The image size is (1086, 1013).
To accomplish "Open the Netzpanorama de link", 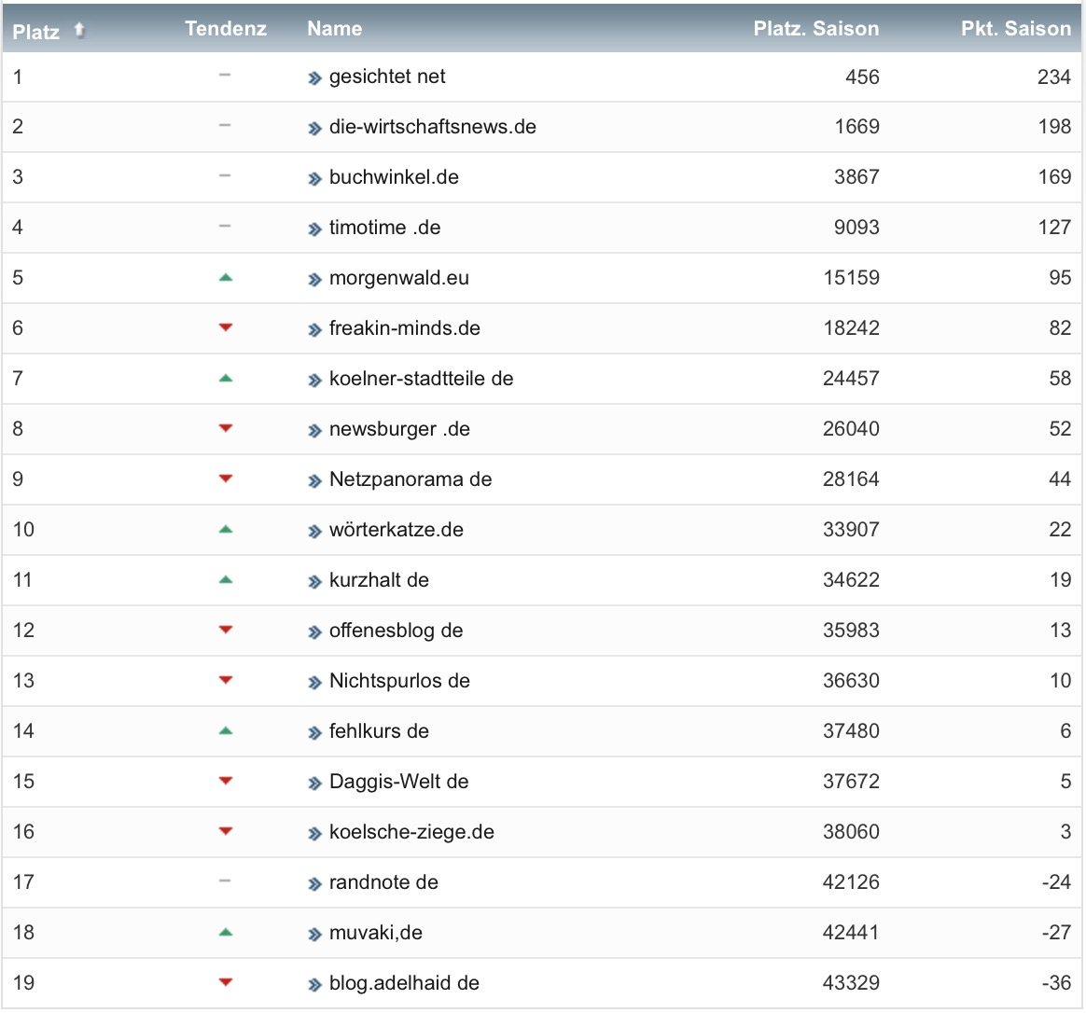I will [411, 479].
